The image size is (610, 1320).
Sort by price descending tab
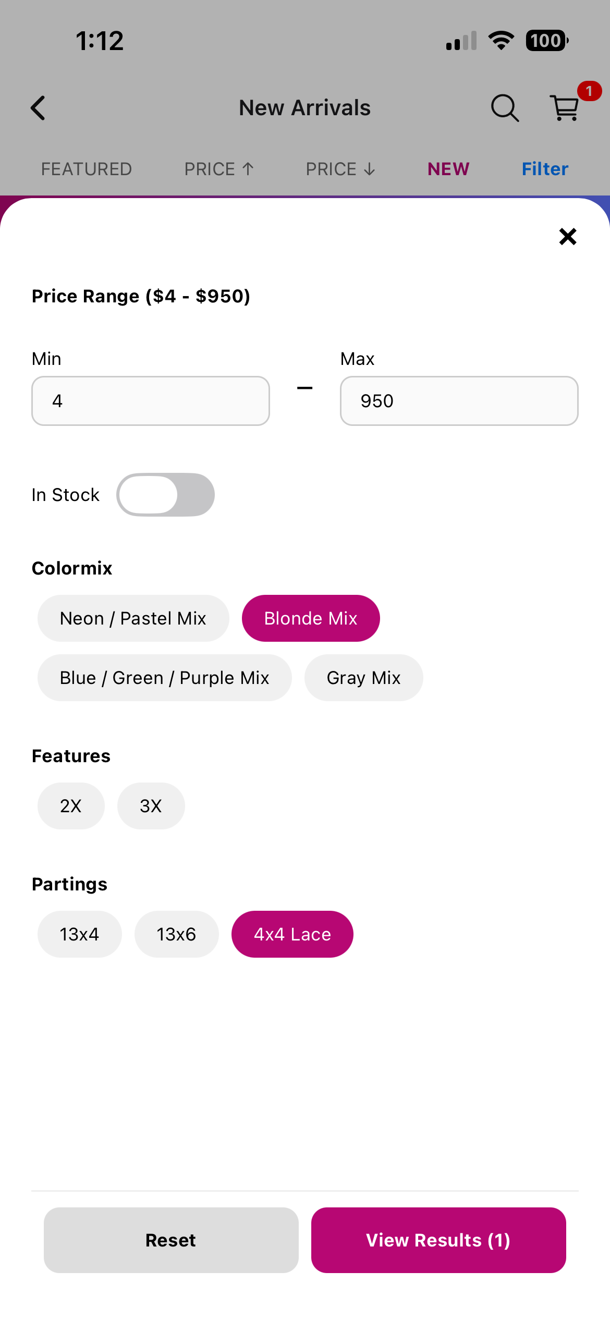(x=340, y=169)
